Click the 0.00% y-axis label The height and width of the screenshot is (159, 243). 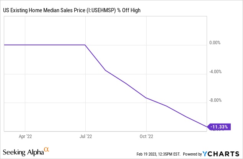(x=214, y=43)
